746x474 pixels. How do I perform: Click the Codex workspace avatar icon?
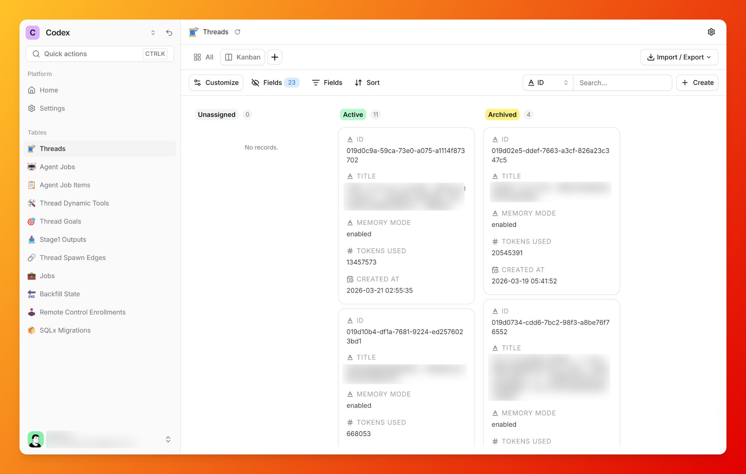(x=33, y=33)
